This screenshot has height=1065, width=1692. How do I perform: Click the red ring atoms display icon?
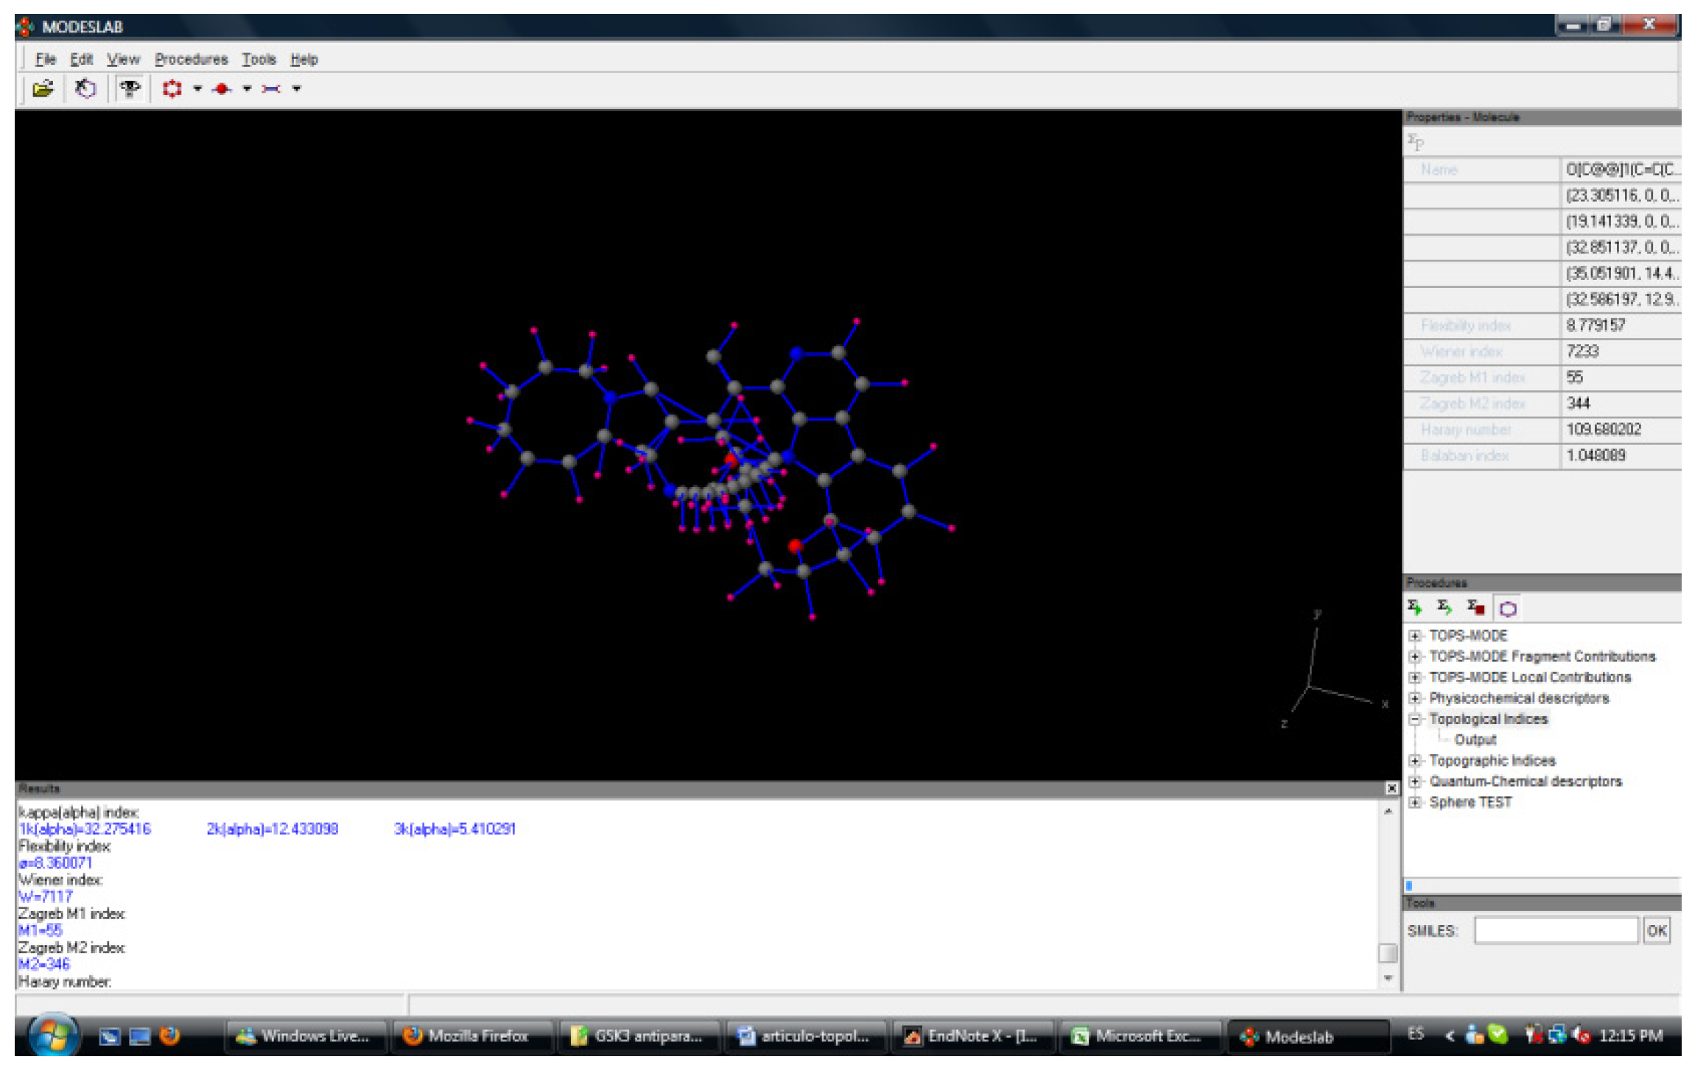pos(172,88)
